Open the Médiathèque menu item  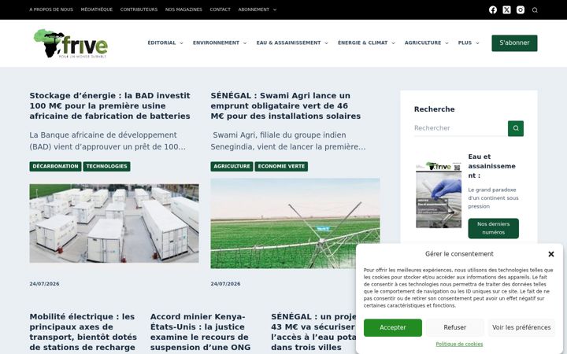[97, 9]
